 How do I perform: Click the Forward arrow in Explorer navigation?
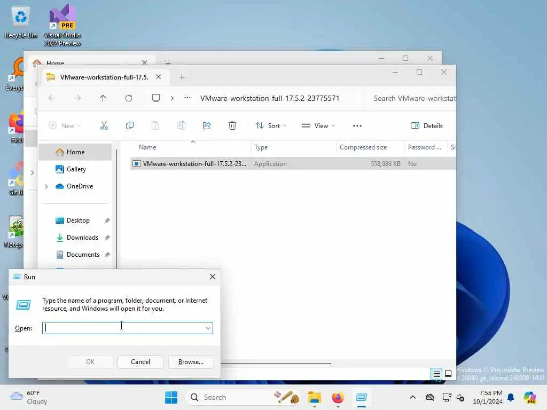tap(77, 98)
